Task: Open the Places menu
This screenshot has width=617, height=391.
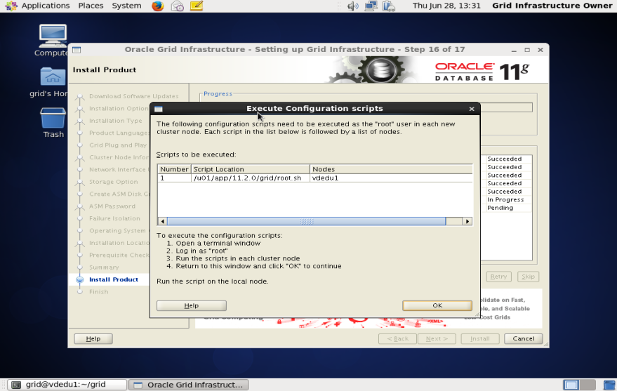Action: 91,6
